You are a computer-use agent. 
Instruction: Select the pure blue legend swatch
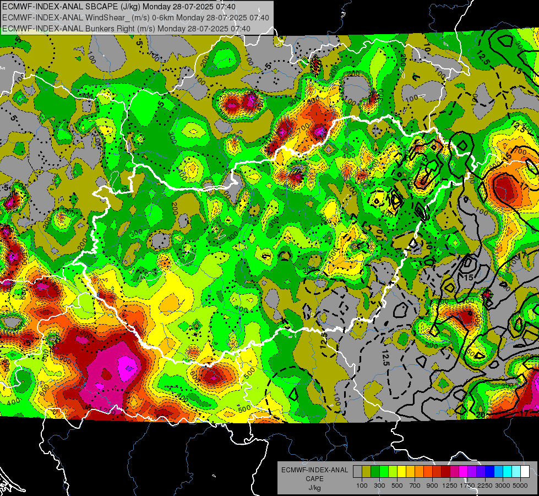pos(489,471)
